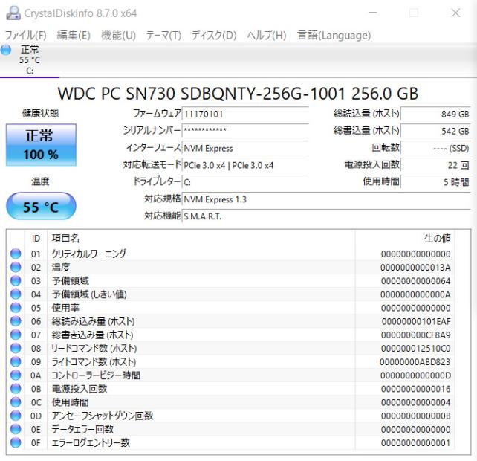Select the C: drive status tab

(30, 60)
